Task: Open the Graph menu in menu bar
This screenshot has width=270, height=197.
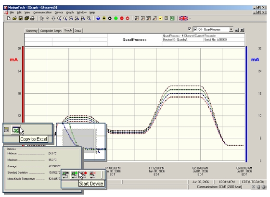Action: pos(70,12)
